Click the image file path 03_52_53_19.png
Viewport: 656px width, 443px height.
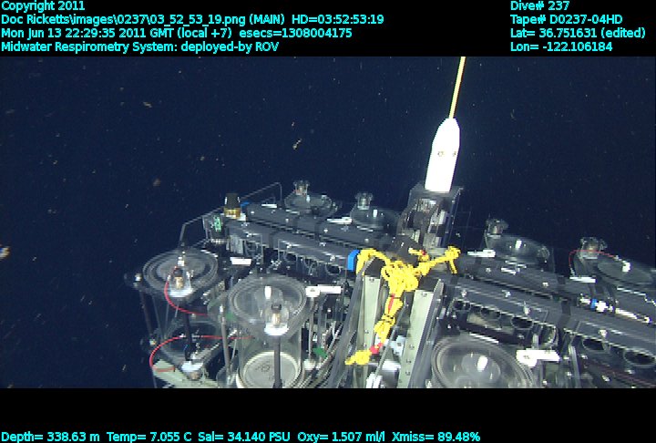coord(118,19)
